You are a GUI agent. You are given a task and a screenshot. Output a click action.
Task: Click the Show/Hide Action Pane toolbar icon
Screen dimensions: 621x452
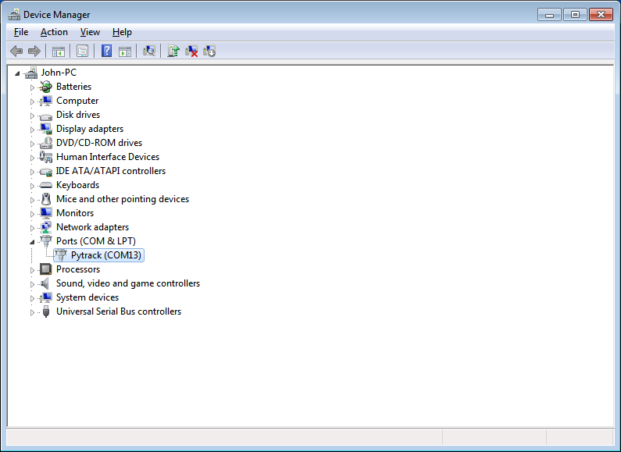tap(124, 51)
